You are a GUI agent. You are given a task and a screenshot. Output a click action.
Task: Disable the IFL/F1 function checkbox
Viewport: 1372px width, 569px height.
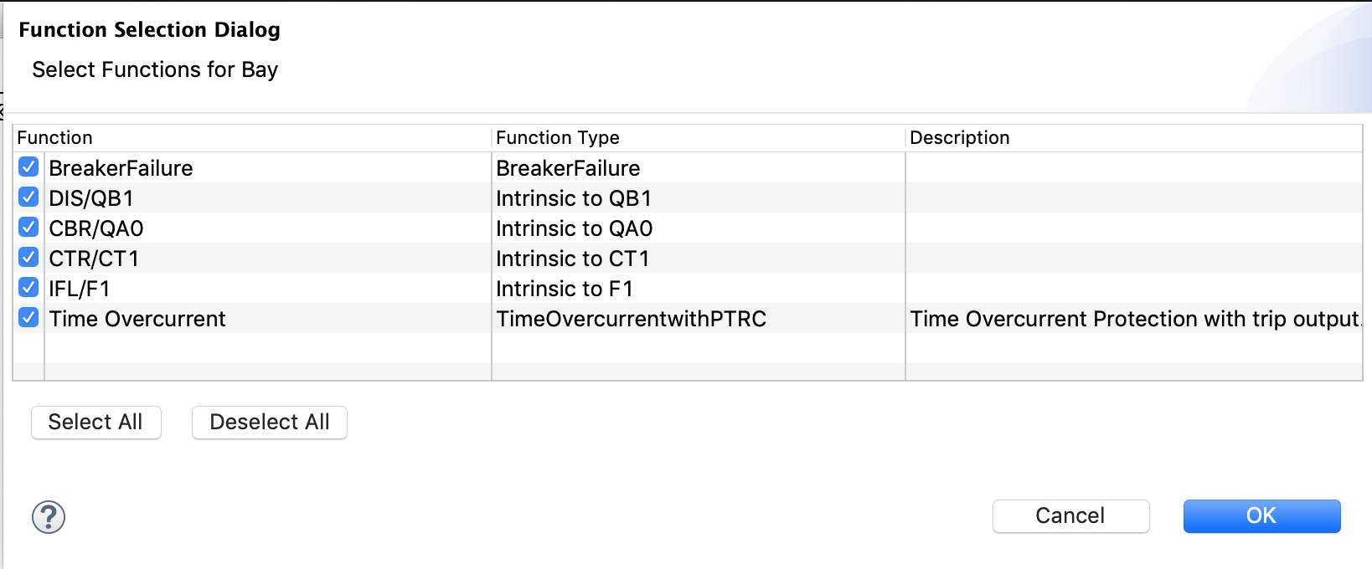coord(28,288)
